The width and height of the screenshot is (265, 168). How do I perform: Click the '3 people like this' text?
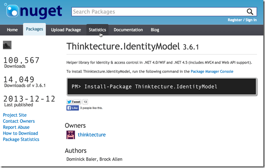coord(91,108)
